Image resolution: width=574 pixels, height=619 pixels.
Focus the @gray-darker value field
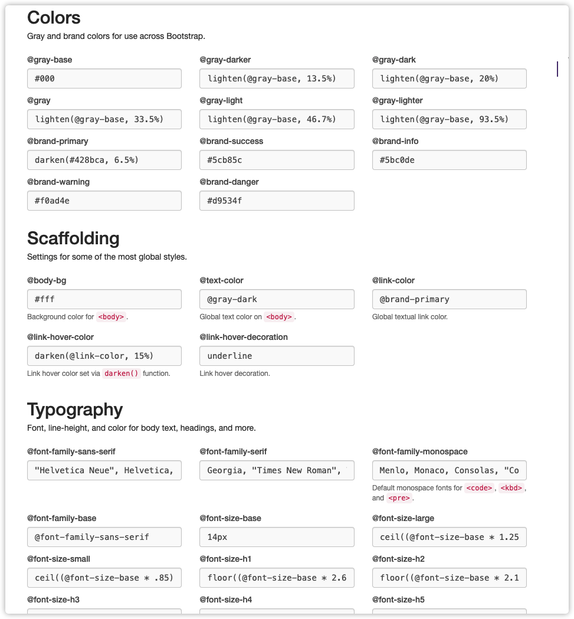pos(277,78)
